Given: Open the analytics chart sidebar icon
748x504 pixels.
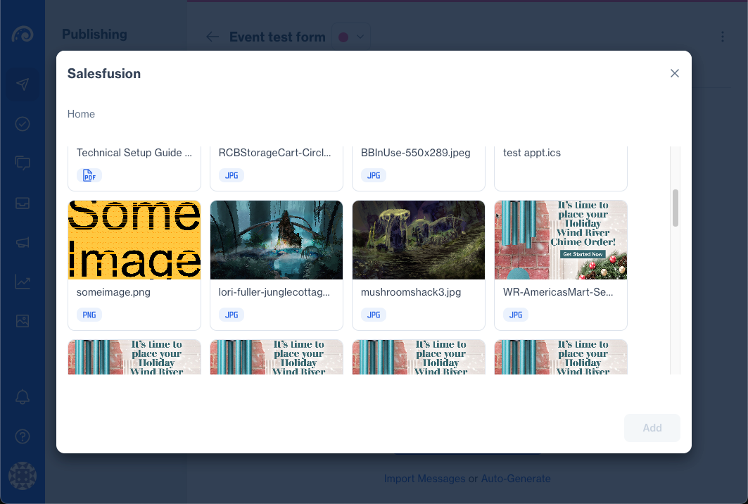Looking at the screenshot, I should coord(23,282).
